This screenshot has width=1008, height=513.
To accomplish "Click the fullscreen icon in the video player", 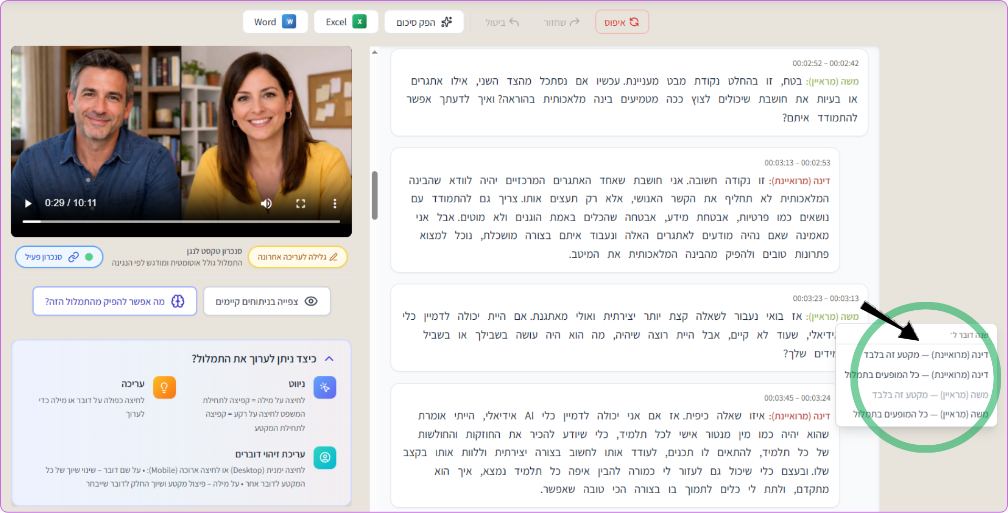I will click(x=300, y=203).
